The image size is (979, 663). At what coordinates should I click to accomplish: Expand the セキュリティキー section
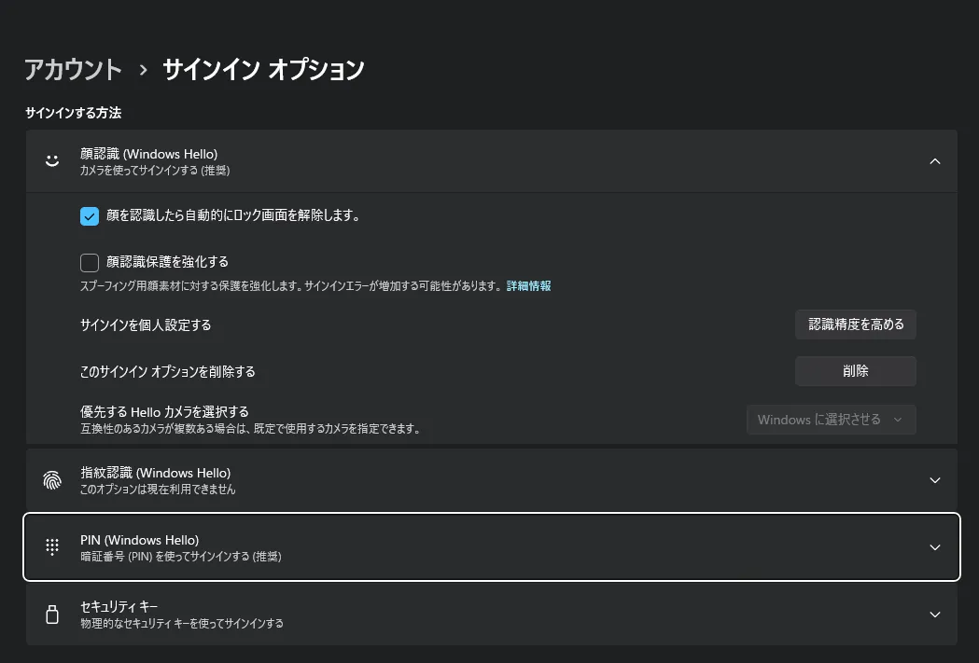[934, 614]
